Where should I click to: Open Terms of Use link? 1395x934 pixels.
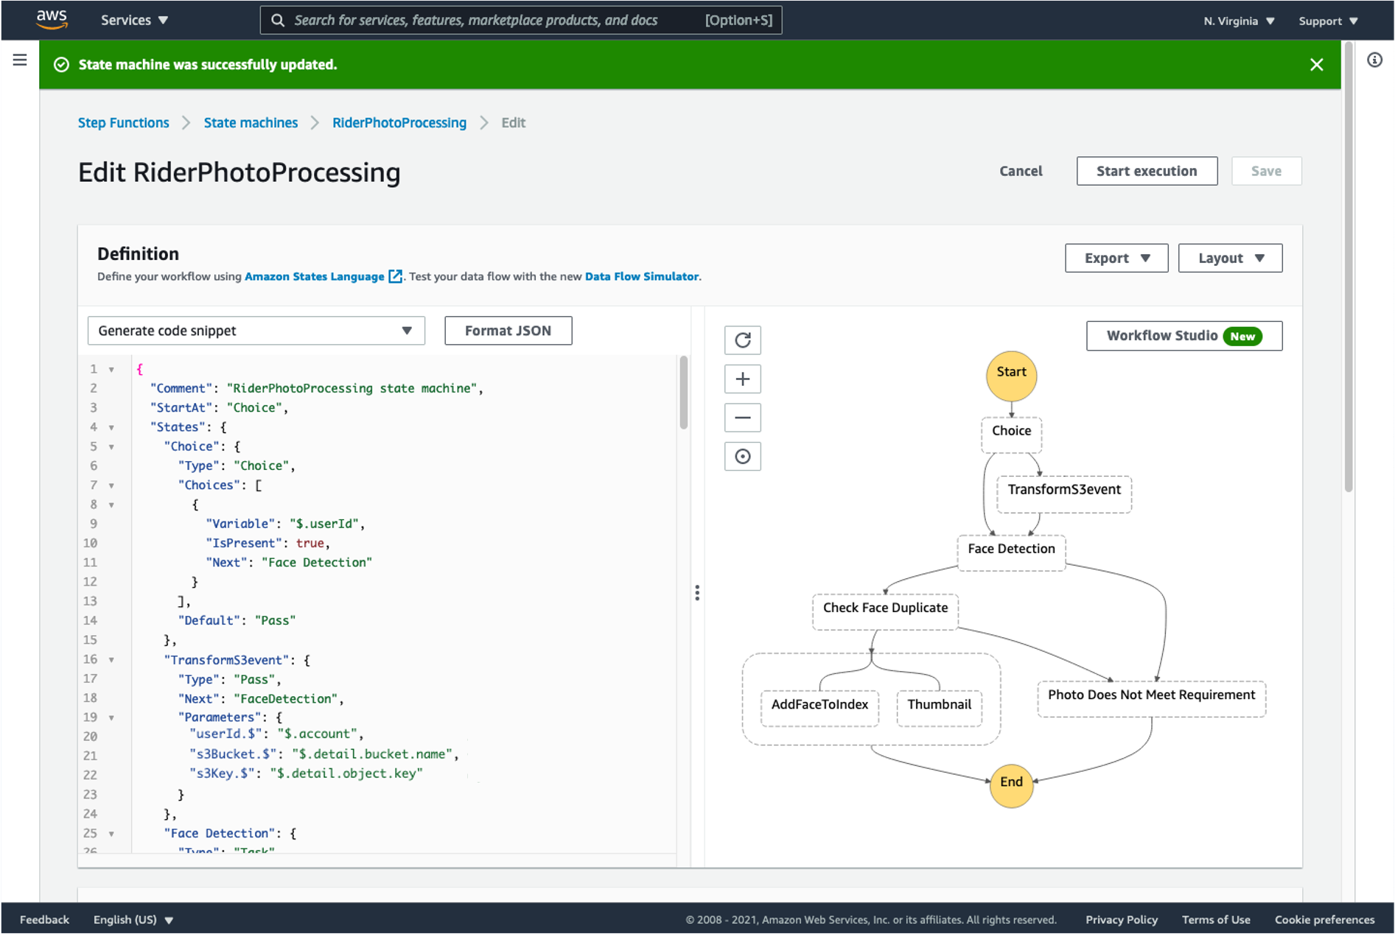click(x=1216, y=920)
